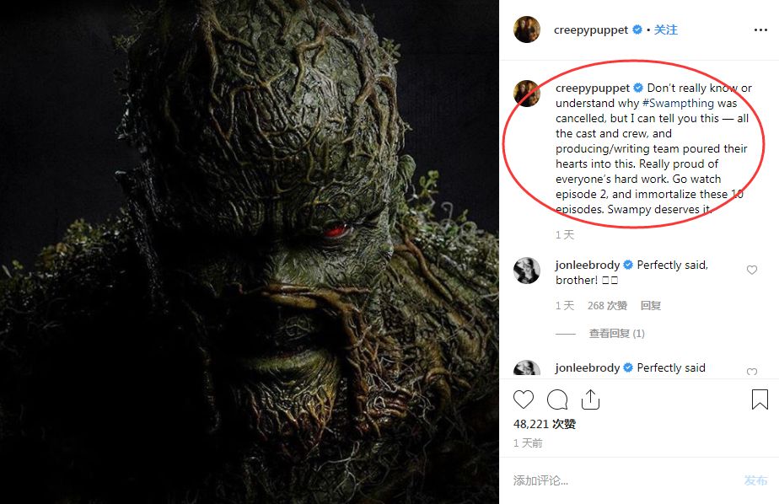Screen dimensions: 779x504
Task: Like the post with heart icon
Action: click(524, 399)
